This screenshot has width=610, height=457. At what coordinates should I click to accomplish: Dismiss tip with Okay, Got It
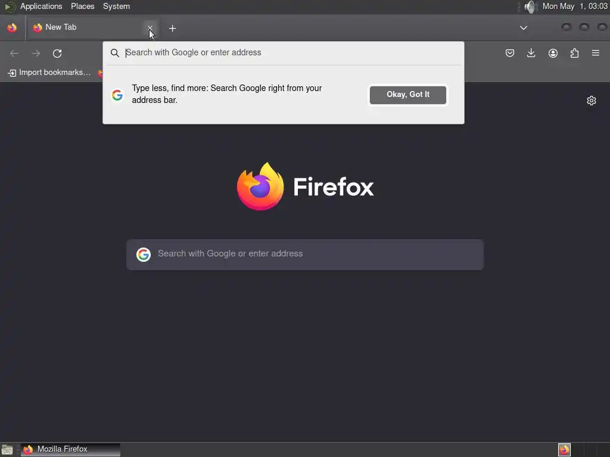pos(407,95)
